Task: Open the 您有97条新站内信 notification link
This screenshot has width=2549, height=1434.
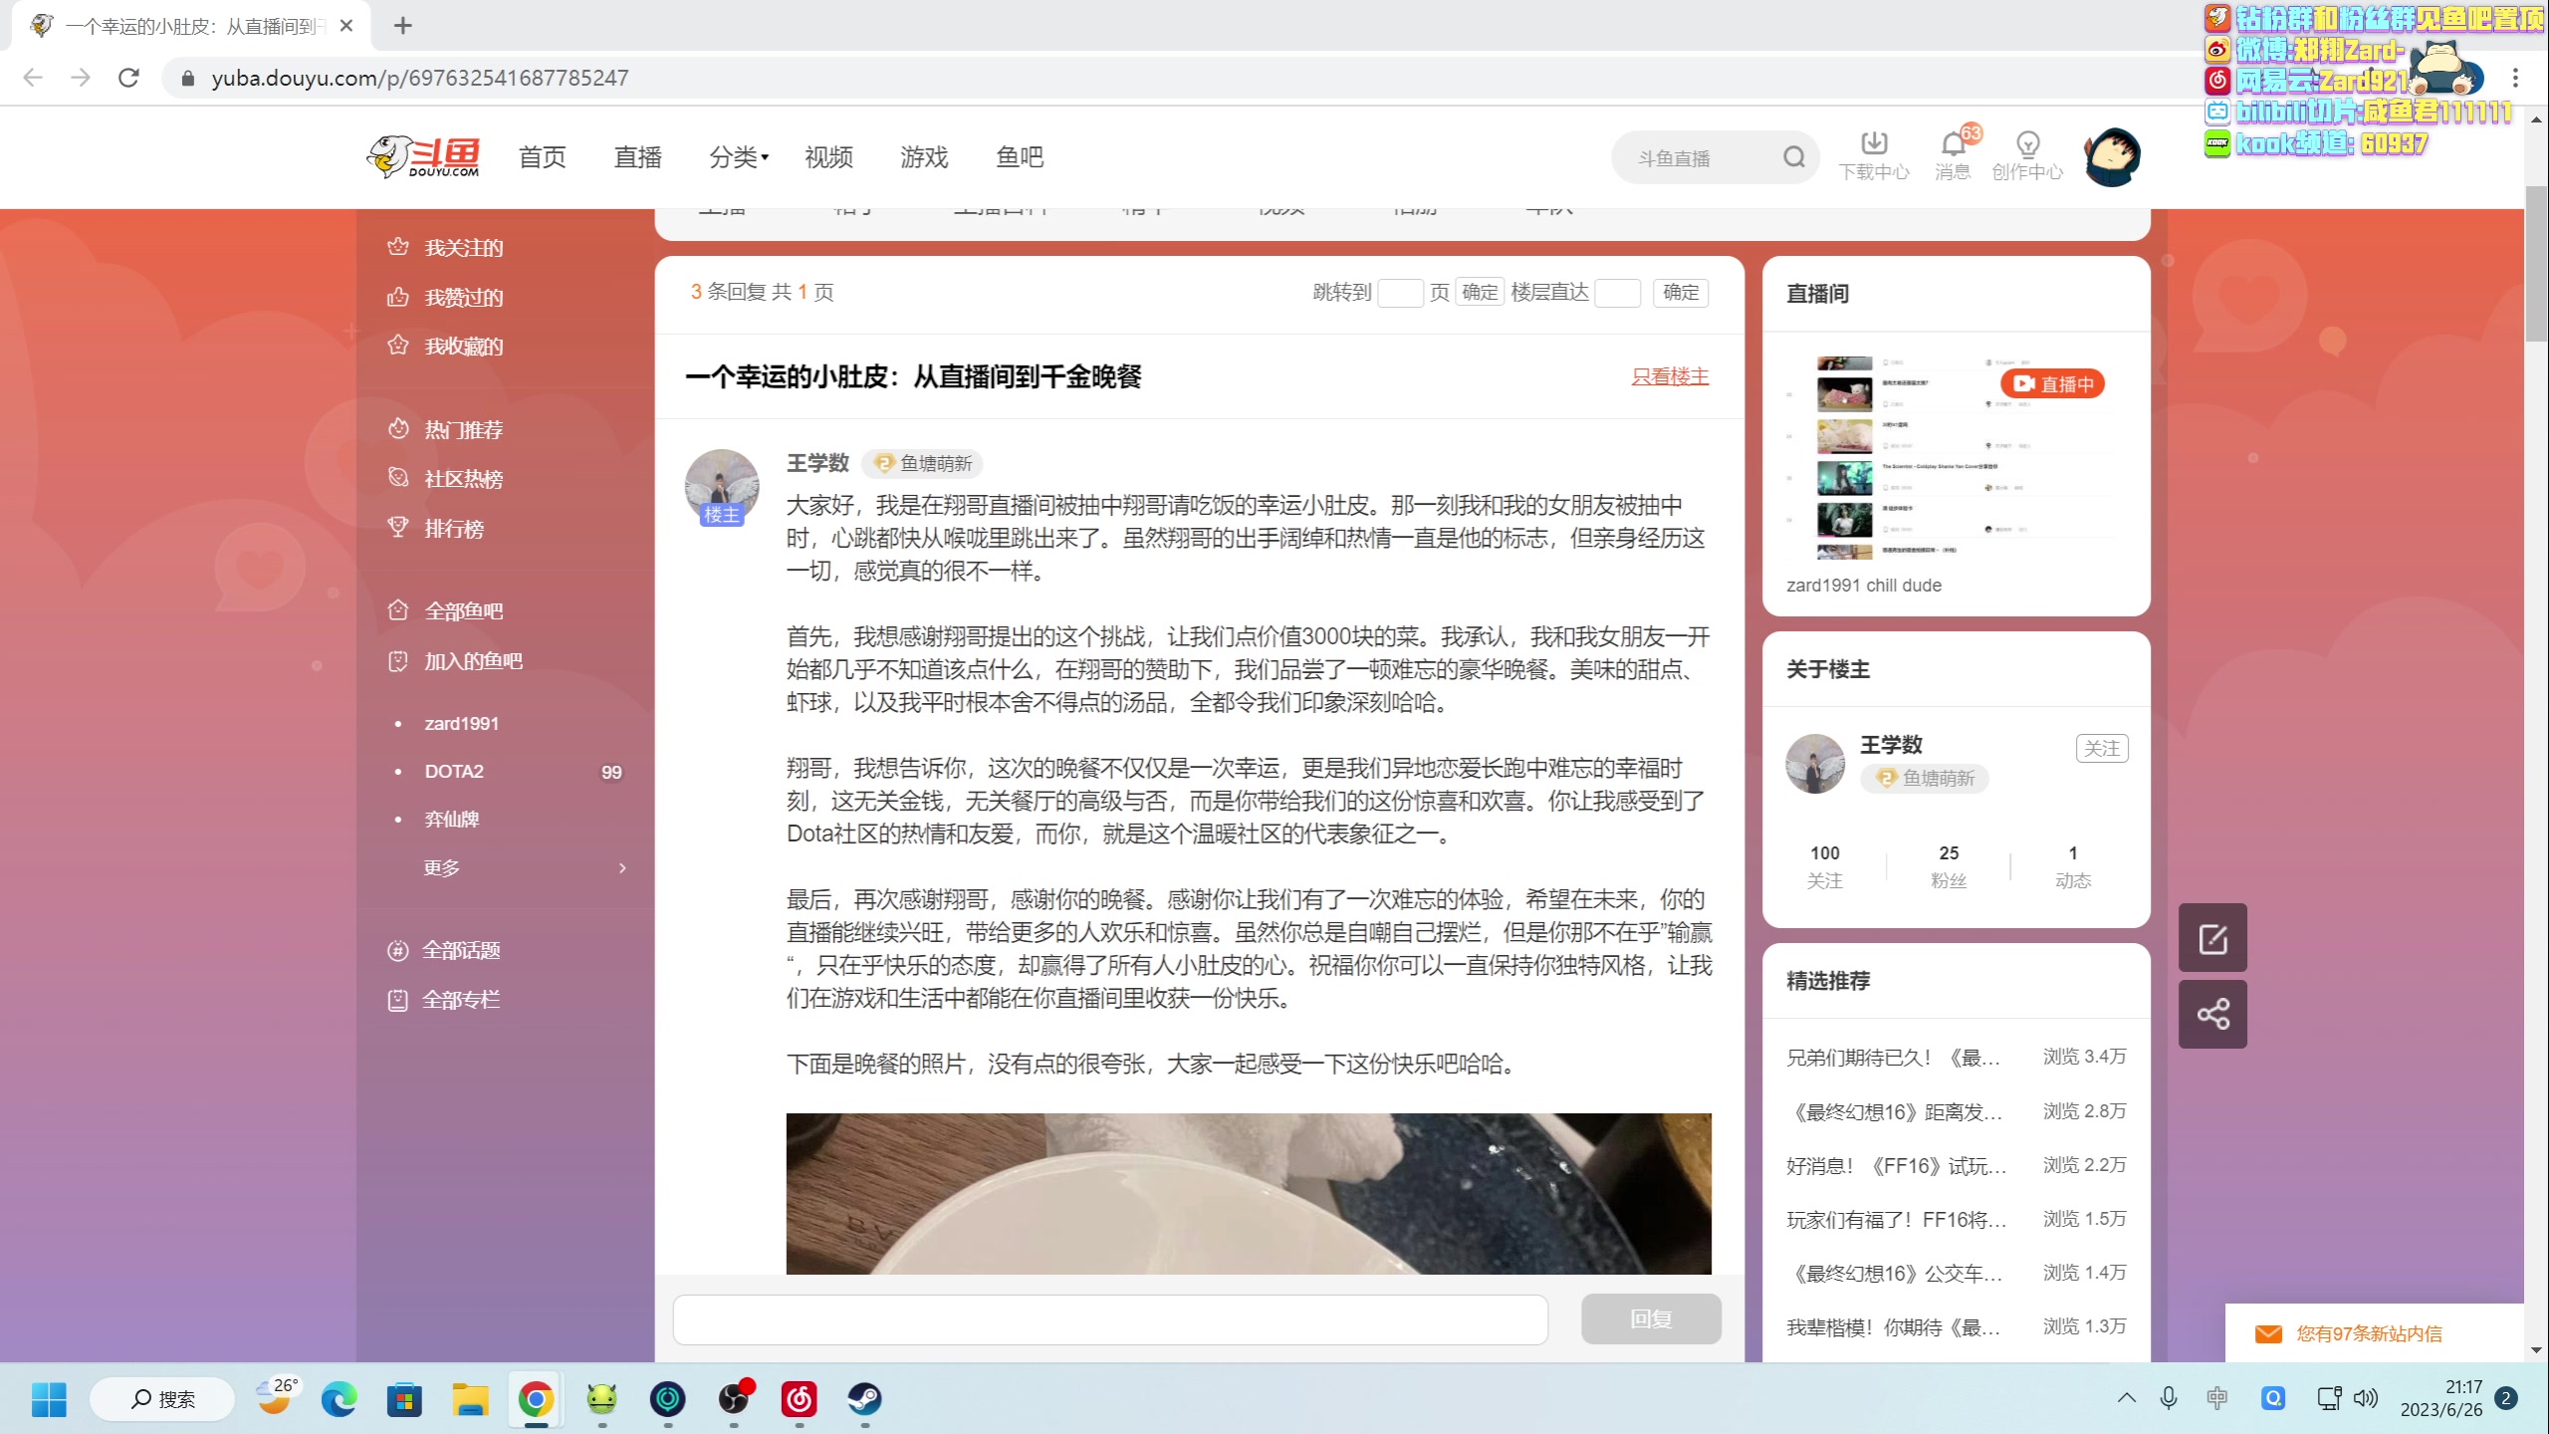Action: point(2368,1333)
